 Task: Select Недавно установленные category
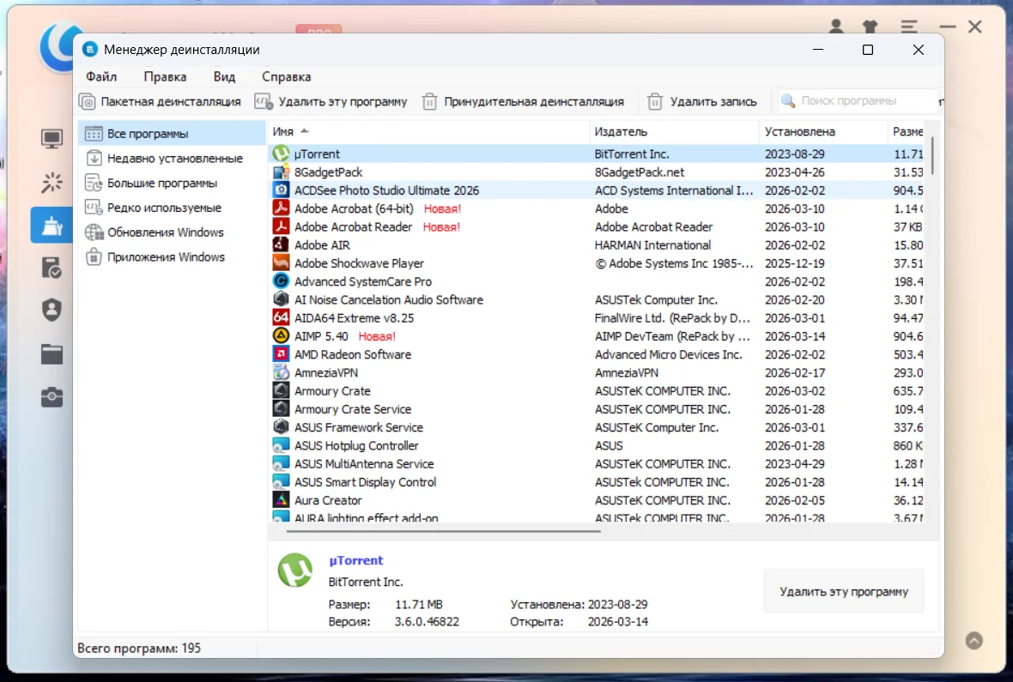174,159
